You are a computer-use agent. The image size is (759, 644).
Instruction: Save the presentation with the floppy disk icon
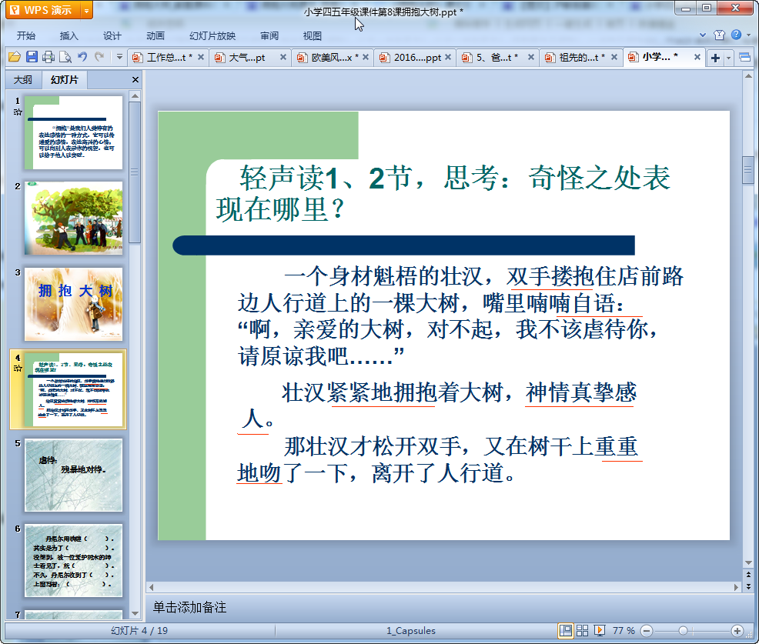(x=32, y=57)
